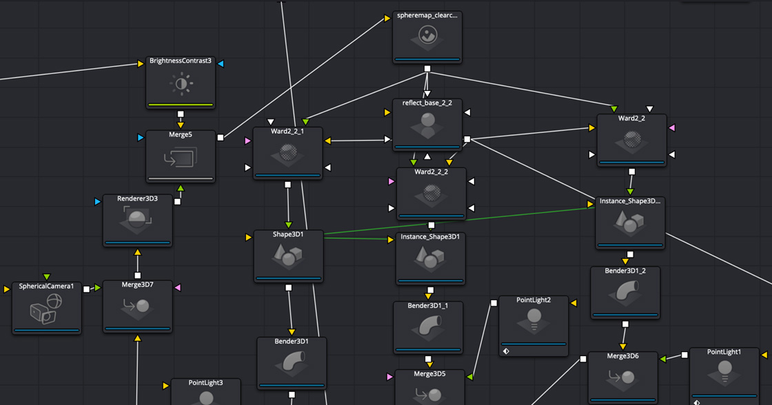The height and width of the screenshot is (405, 772).
Task: Click the blue mask input of Renderer3D3
Action: 97,202
